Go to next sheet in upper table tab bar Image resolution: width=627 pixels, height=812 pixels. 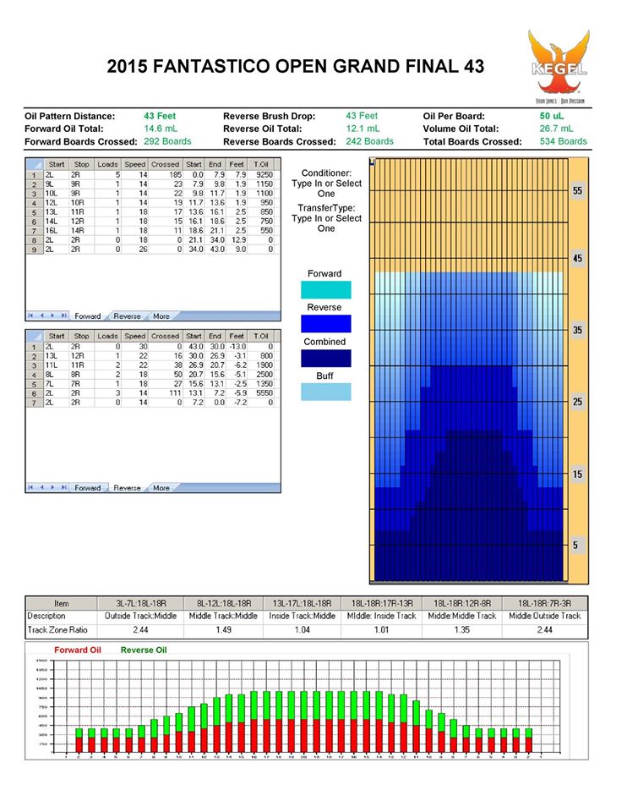point(52,315)
